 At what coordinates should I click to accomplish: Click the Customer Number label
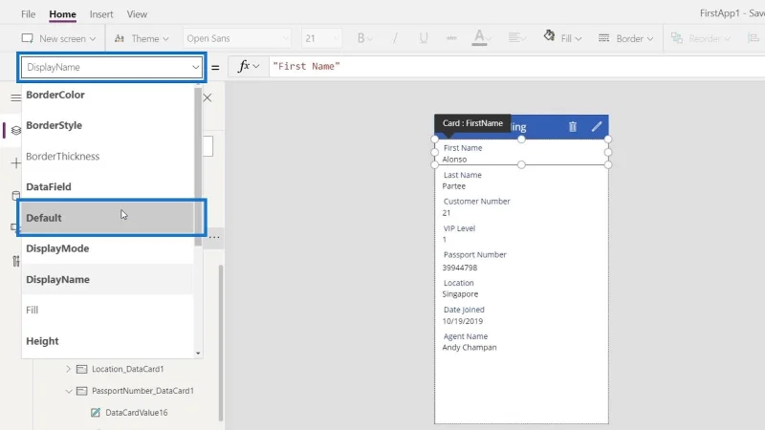476,202
